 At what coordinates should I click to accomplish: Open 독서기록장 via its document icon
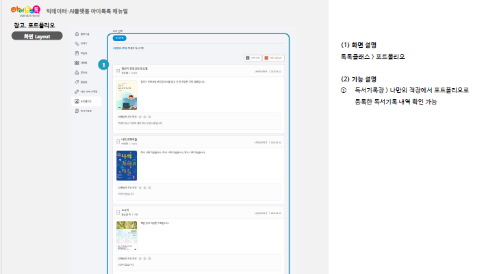point(76,110)
